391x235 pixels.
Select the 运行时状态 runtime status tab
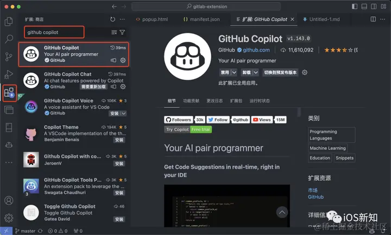pyautogui.click(x=260, y=101)
